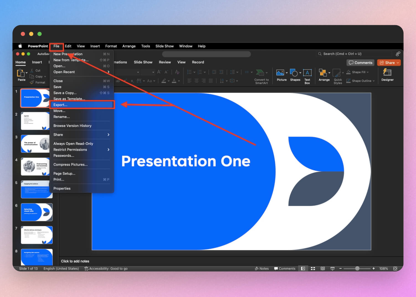
Task: Fit slide to current window
Action: [x=395, y=268]
